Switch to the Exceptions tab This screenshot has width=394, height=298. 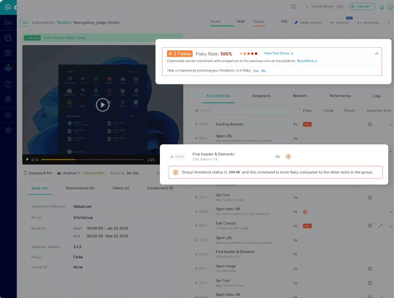[261, 96]
